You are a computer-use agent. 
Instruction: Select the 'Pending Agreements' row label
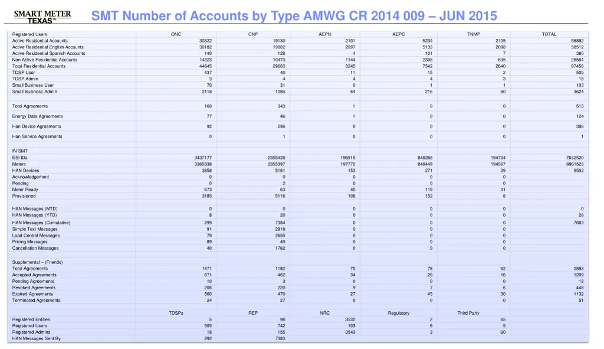tap(33, 282)
